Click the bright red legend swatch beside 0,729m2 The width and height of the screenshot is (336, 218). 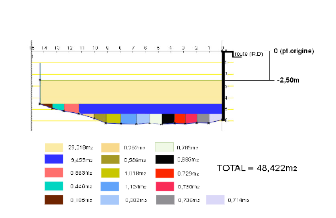(x=164, y=173)
